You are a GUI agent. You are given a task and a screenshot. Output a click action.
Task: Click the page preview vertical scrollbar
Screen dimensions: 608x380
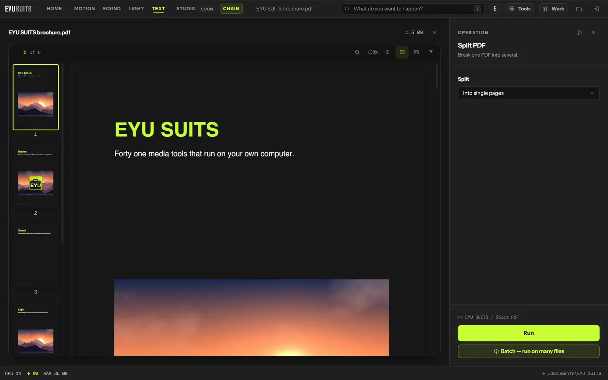click(437, 76)
